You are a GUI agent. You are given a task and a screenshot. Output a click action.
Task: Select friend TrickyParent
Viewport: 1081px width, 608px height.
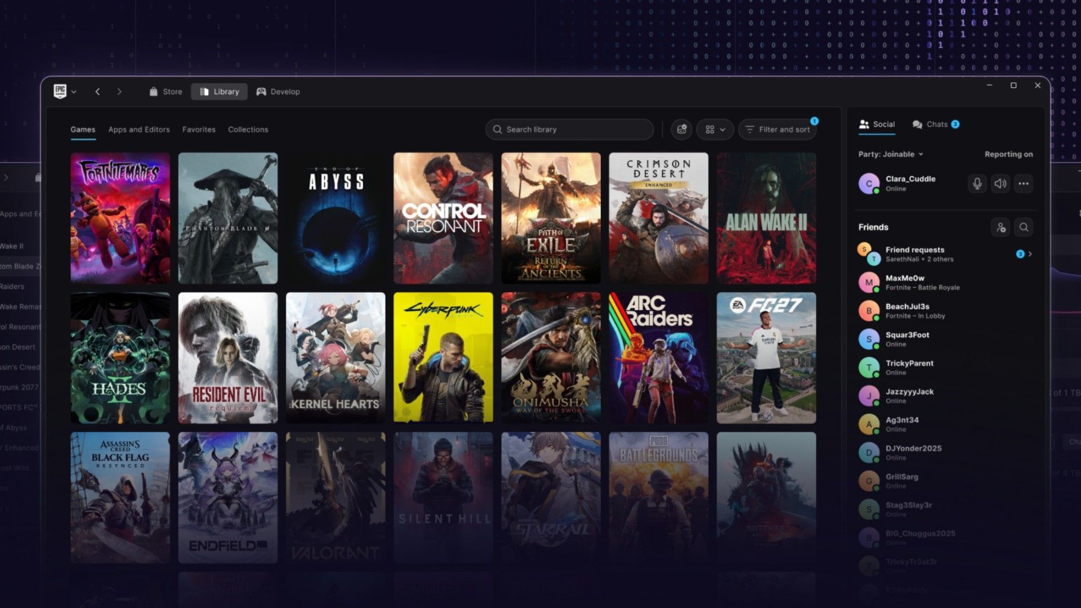click(945, 368)
